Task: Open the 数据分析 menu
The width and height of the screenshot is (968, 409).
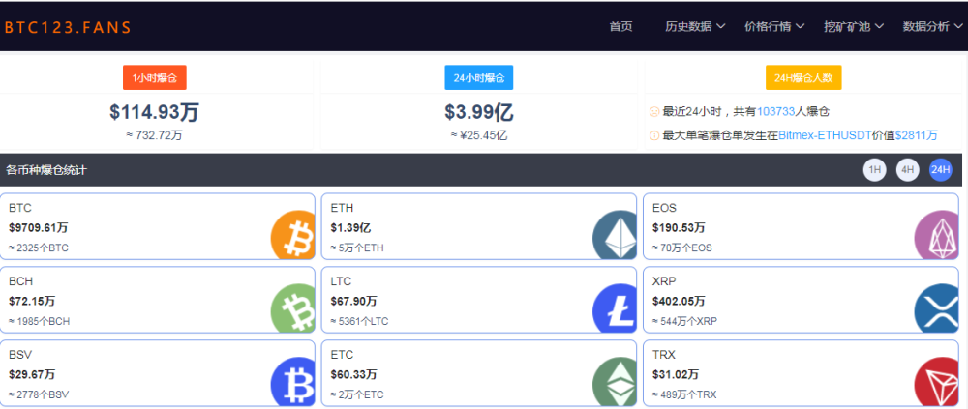Action: tap(933, 26)
